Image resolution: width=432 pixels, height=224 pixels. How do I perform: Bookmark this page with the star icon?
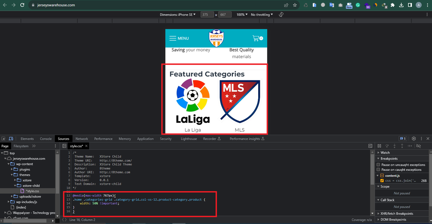pyautogui.click(x=295, y=5)
